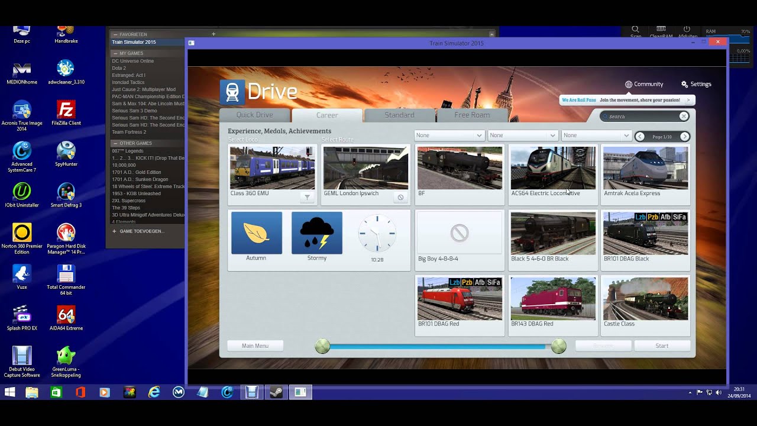Viewport: 757px width, 426px height.
Task: Click the Stormy weather icon
Action: point(317,233)
